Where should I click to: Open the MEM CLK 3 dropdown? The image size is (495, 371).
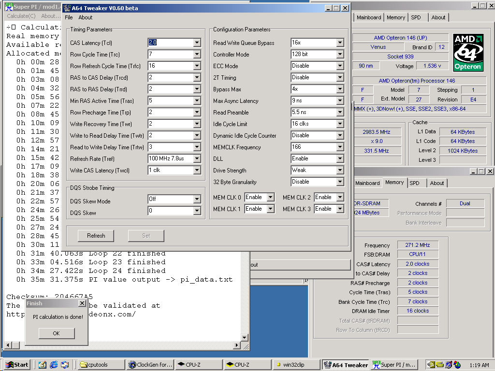pyautogui.click(x=340, y=209)
